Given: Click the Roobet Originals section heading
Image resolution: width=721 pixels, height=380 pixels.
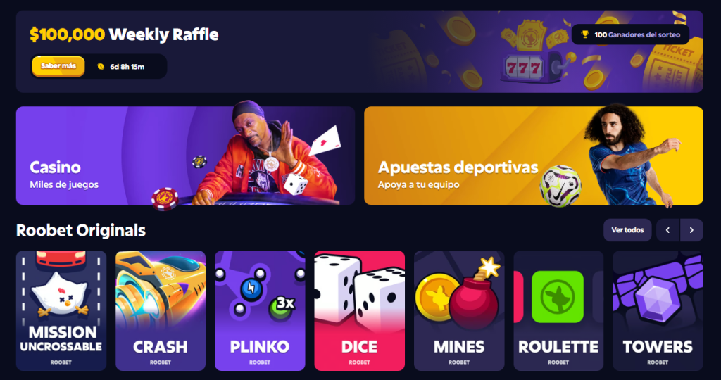Looking at the screenshot, I should [81, 230].
